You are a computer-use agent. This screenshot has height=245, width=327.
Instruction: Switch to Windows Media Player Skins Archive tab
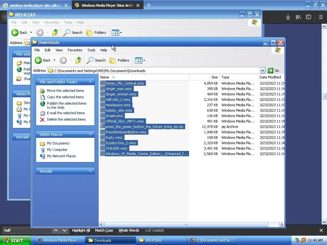pyautogui.click(x=107, y=5)
